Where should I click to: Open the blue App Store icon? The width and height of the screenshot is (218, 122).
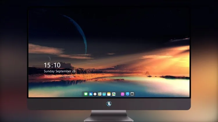tap(128, 94)
